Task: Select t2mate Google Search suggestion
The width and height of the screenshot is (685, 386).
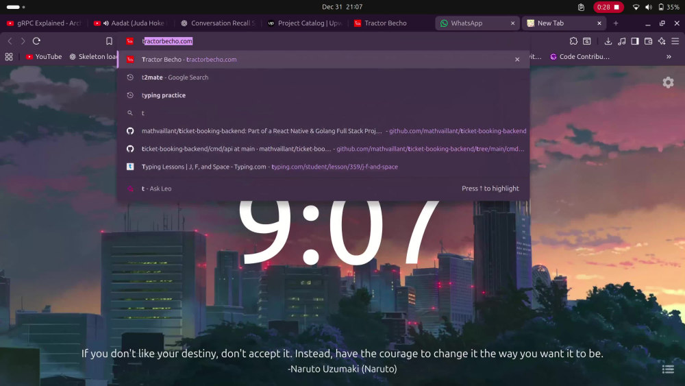Action: click(323, 77)
